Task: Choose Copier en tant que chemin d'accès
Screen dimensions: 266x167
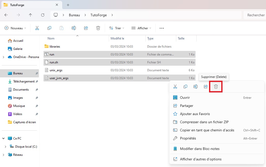Action: pos(217,130)
